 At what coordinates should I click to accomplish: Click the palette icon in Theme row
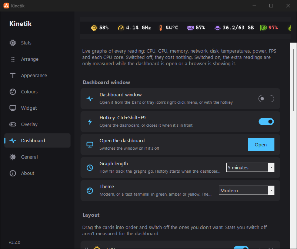90,190
